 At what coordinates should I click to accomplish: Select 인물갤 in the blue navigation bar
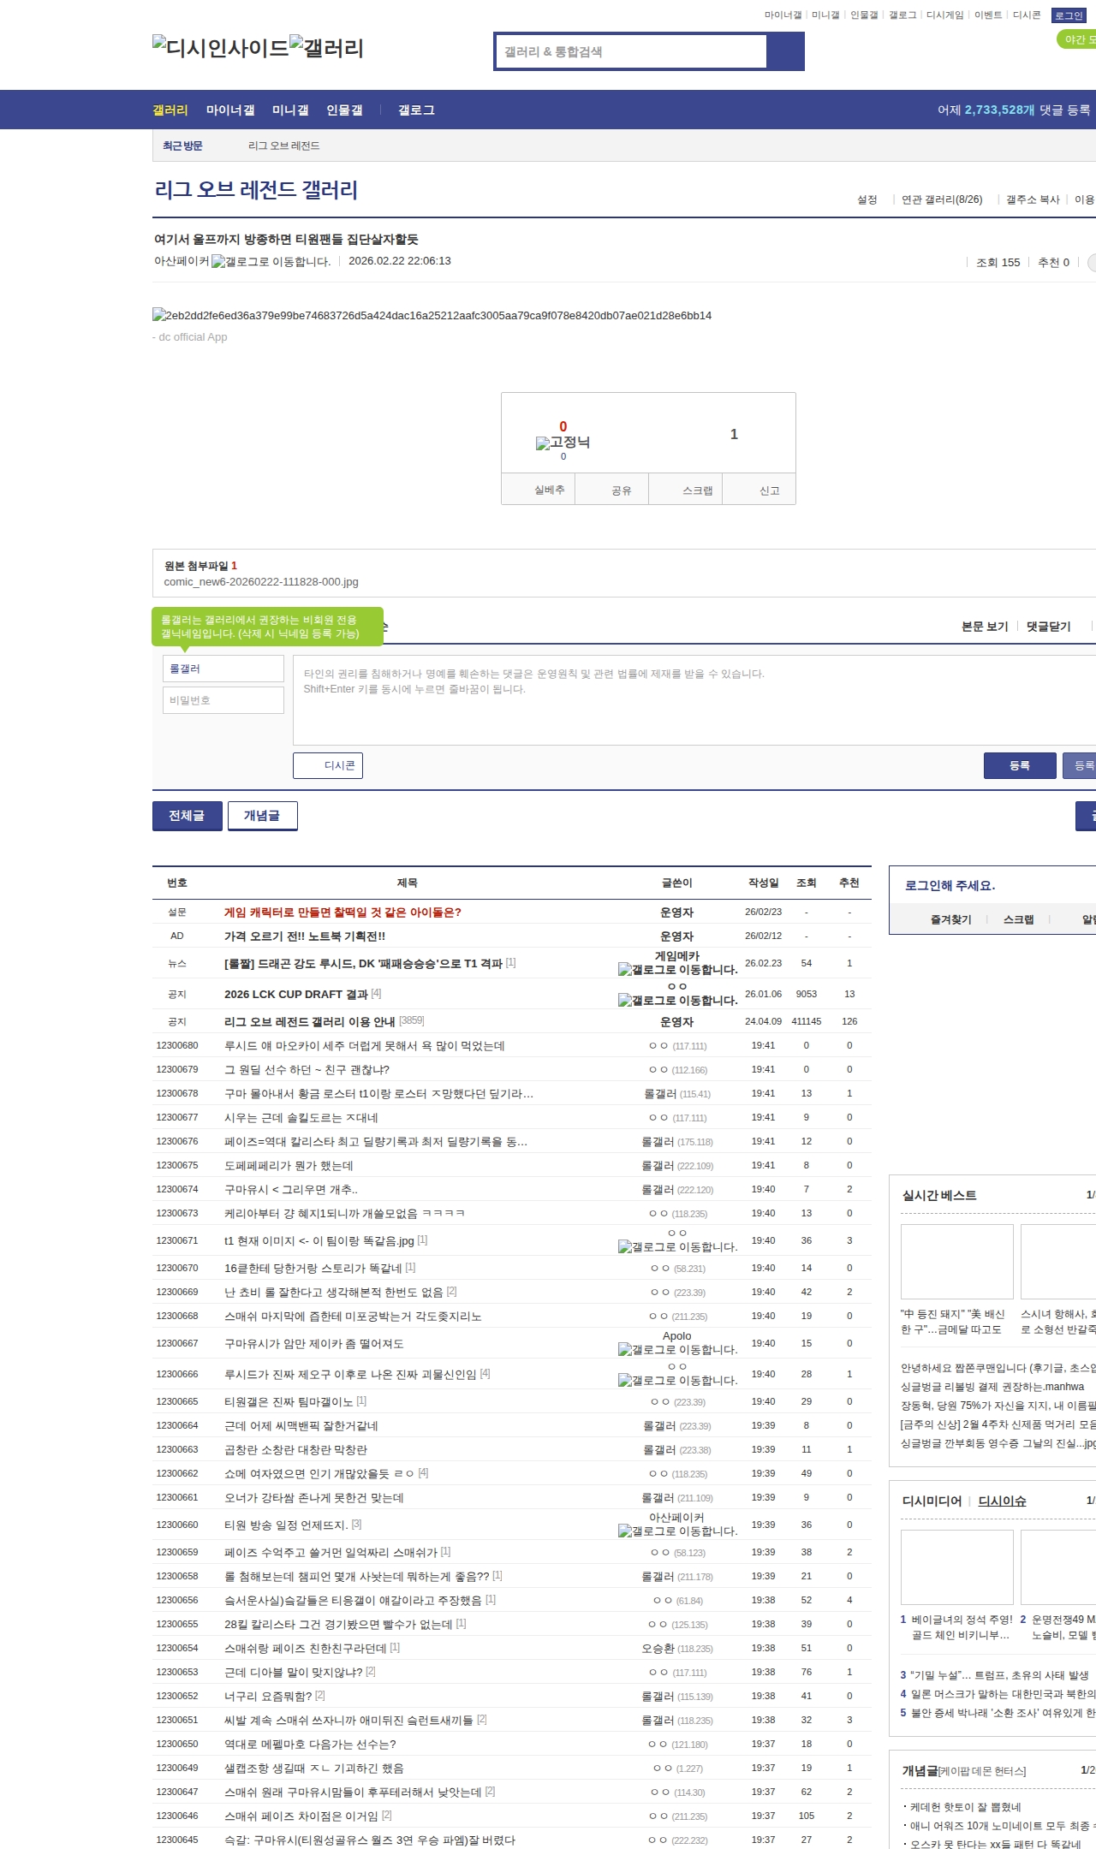point(344,110)
